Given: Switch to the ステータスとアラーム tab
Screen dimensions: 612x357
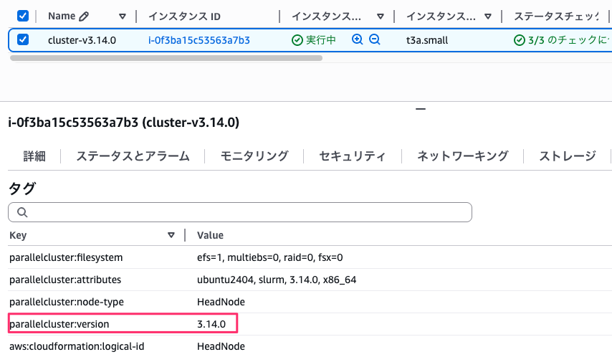Looking at the screenshot, I should point(133,156).
